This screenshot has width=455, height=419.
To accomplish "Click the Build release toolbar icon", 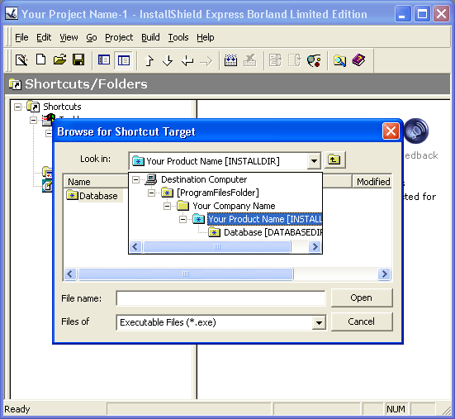I will pyautogui.click(x=230, y=60).
